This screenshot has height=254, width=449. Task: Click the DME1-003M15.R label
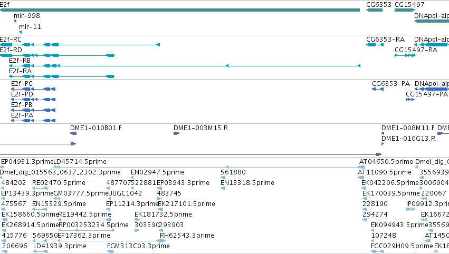(200, 128)
